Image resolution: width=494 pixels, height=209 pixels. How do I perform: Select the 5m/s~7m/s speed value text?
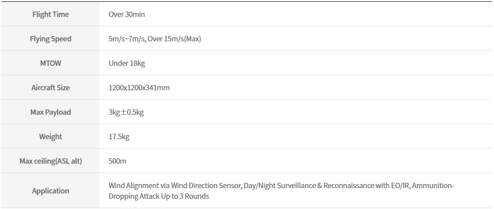tap(127, 39)
